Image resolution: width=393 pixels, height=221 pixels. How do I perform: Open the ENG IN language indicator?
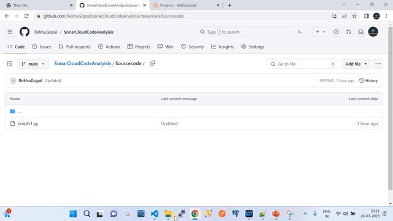click(x=326, y=214)
